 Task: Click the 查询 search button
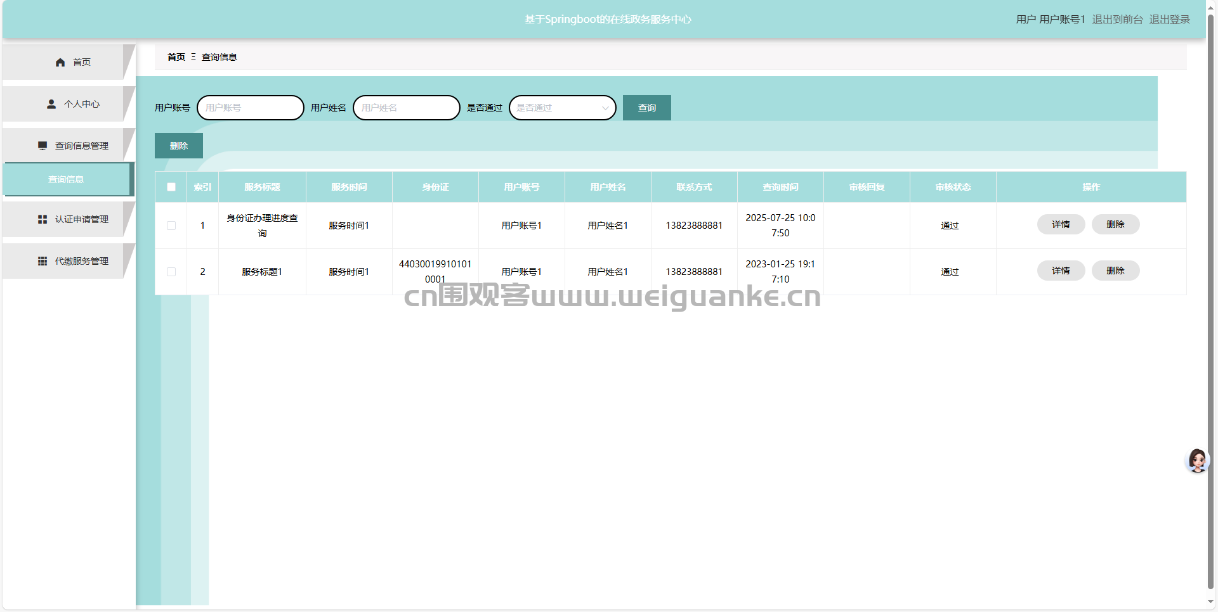click(646, 108)
